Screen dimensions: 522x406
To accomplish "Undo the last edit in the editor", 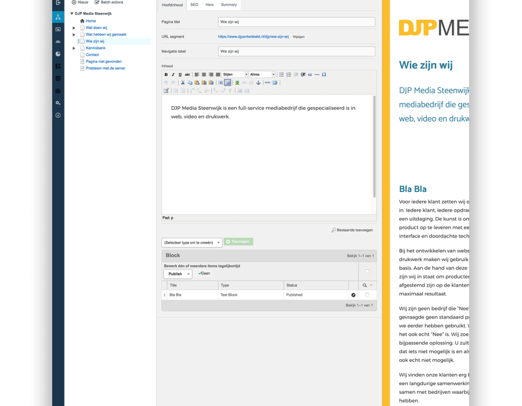I will (166, 82).
